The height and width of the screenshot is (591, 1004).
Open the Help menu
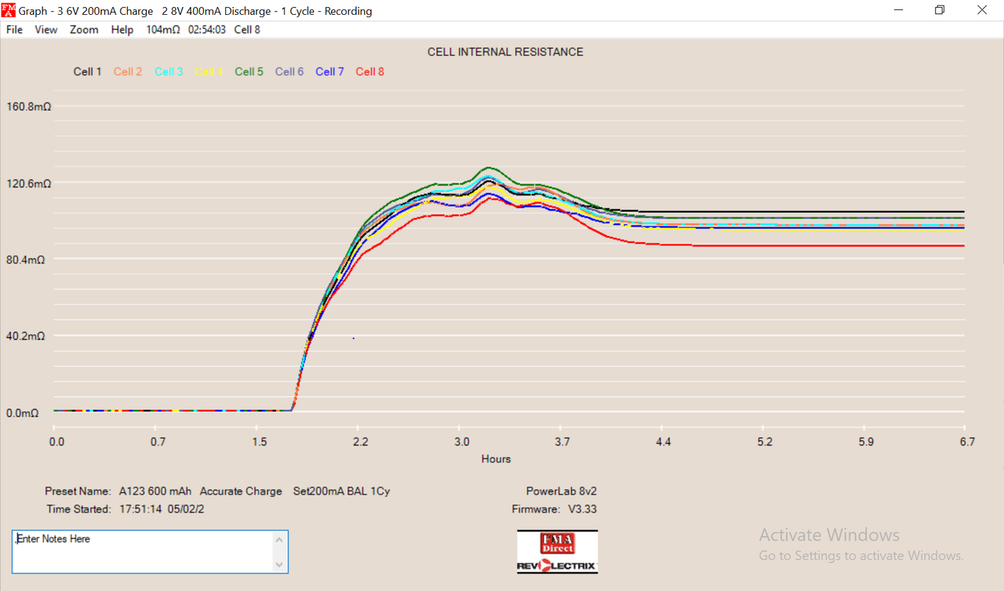[x=122, y=30]
